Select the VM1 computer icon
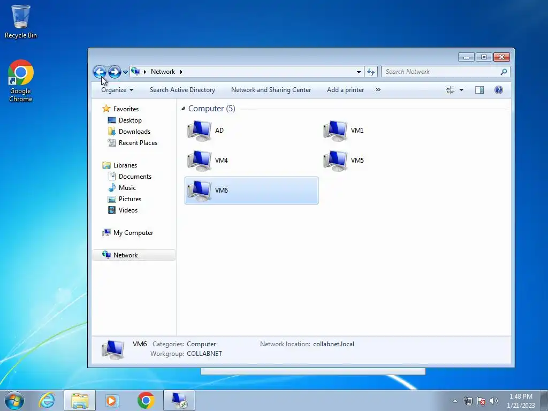 [335, 131]
